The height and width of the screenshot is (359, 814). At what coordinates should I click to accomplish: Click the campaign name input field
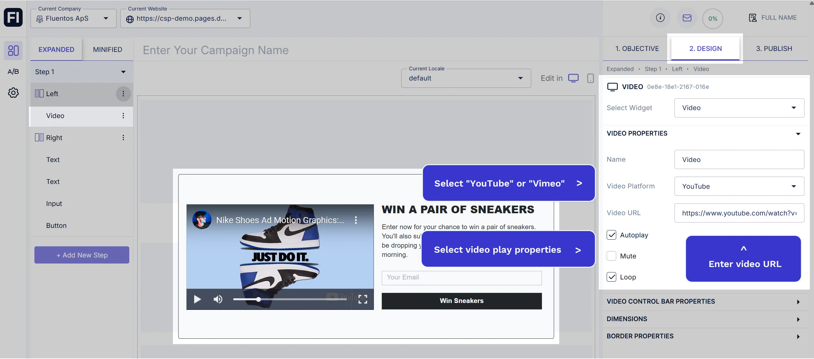tap(366, 50)
